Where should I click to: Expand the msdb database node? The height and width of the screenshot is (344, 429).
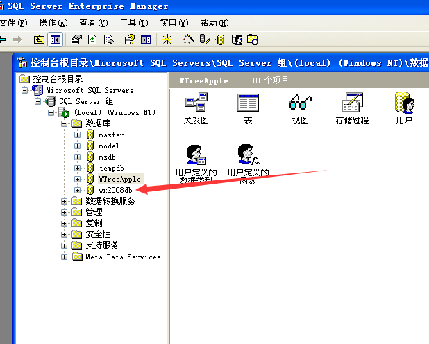click(x=77, y=157)
